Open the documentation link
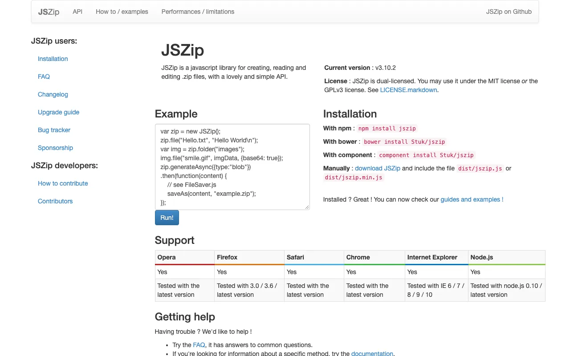 pyautogui.click(x=372, y=354)
